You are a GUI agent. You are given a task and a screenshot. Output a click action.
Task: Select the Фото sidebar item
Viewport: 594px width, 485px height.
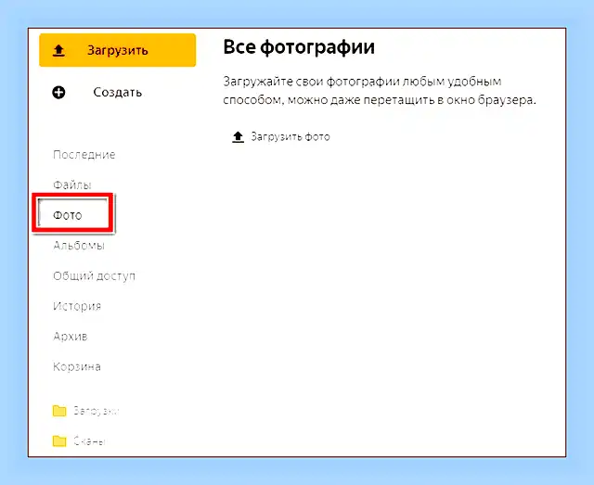click(x=68, y=215)
